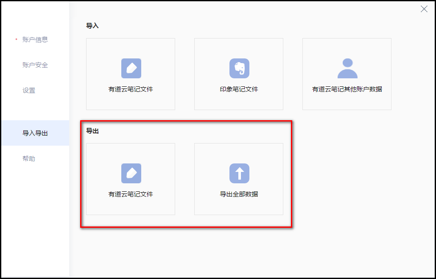Click the 有道云笔记文件 label under 导出
This screenshot has height=279, width=436.
point(131,194)
